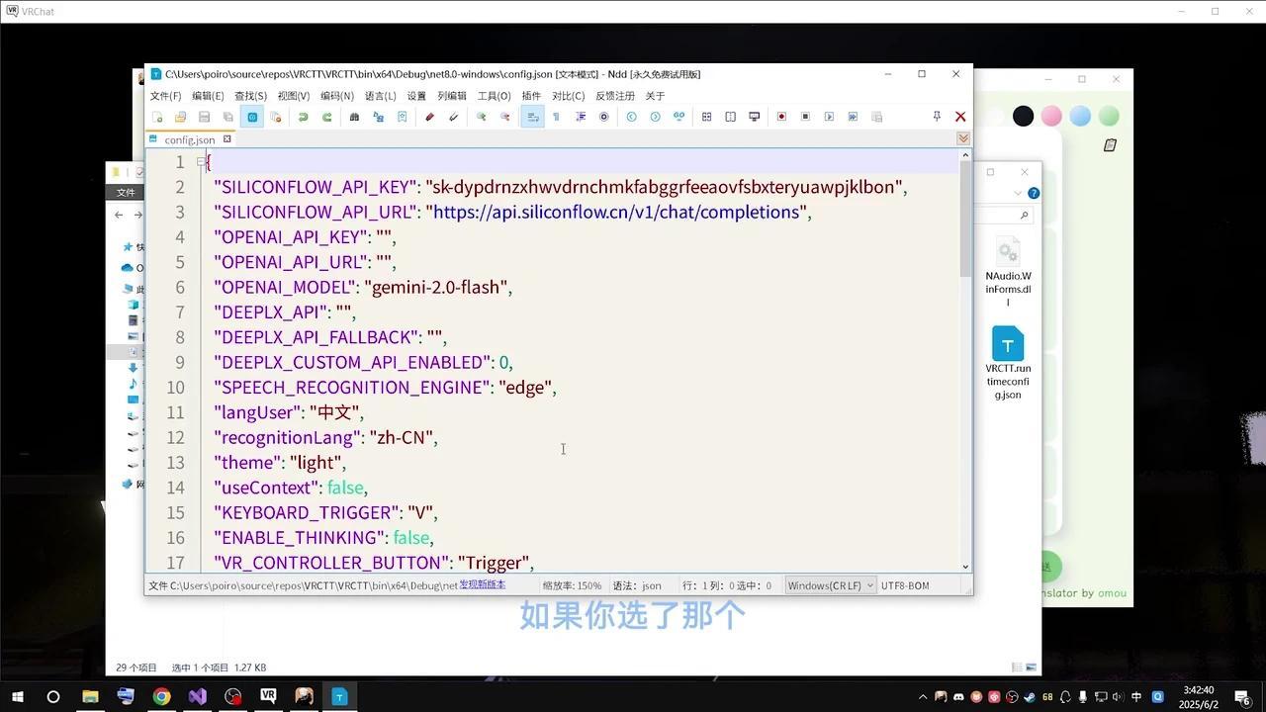Open the 视图(V) menu
Image resolution: width=1266 pixels, height=712 pixels.
294,96
